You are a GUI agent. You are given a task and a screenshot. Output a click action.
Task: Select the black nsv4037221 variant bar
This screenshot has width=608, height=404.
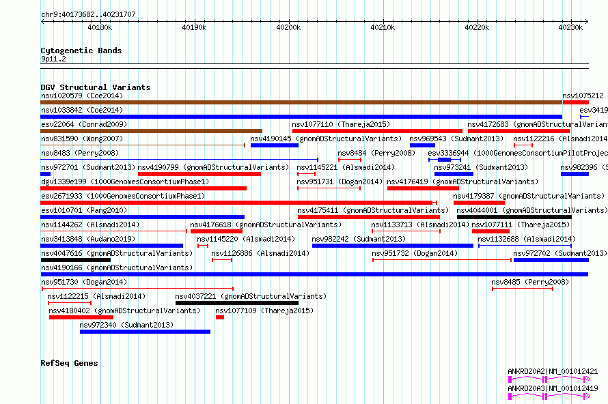pyautogui.click(x=237, y=303)
